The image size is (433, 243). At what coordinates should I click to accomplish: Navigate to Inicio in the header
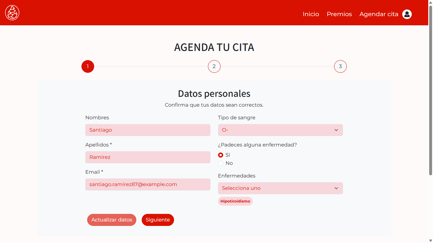(311, 14)
